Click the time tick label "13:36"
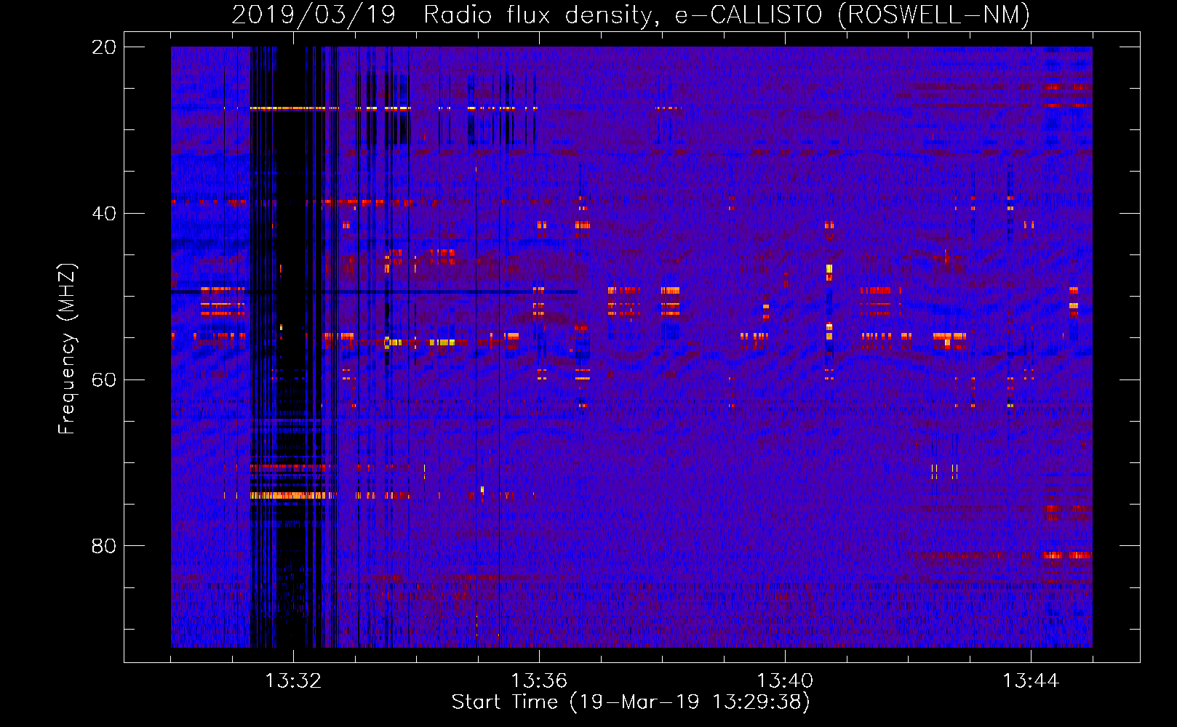This screenshot has width=1177, height=727. pyautogui.click(x=539, y=681)
